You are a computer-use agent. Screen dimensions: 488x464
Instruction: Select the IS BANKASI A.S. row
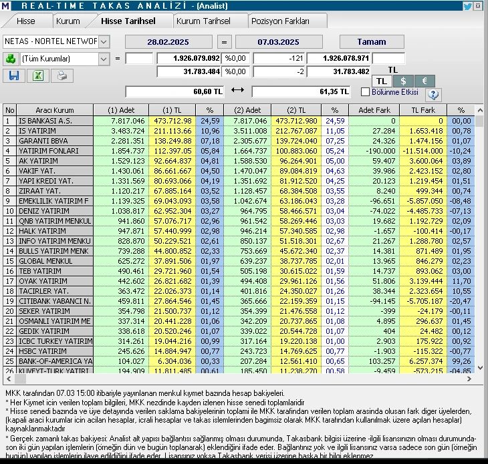click(x=55, y=121)
